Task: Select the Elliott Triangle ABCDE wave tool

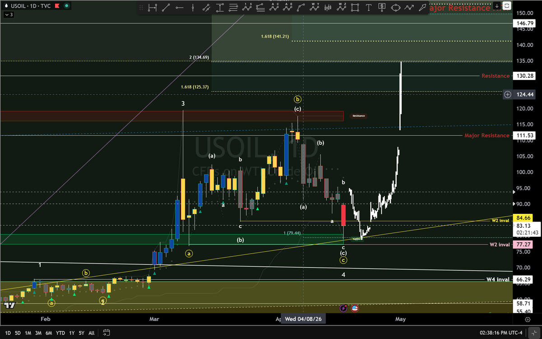Action: [288, 8]
